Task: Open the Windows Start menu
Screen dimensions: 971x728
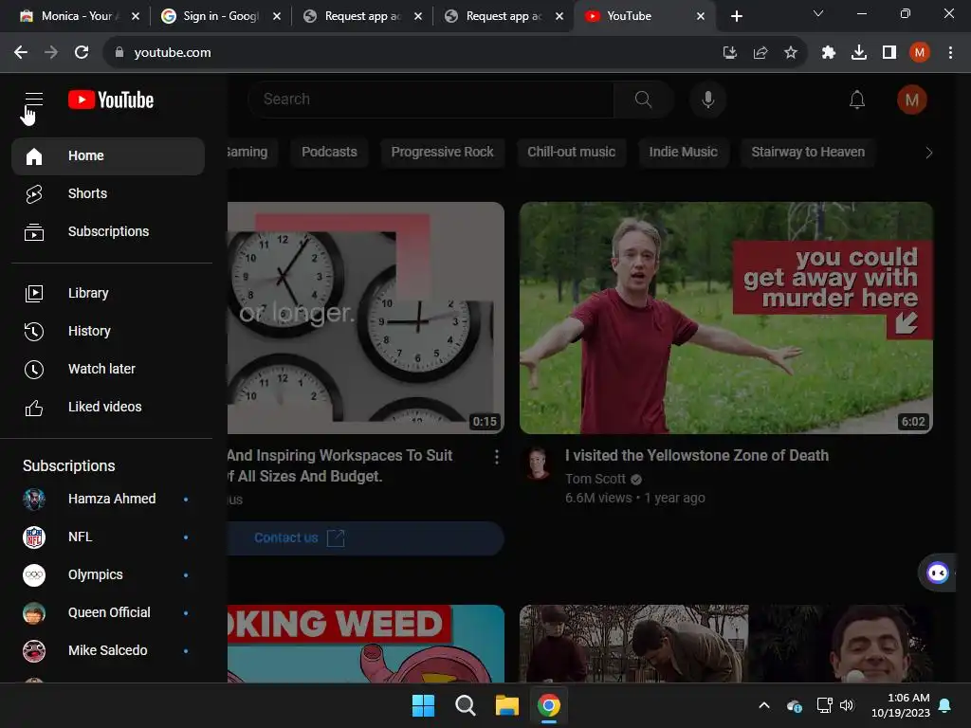Action: (424, 705)
